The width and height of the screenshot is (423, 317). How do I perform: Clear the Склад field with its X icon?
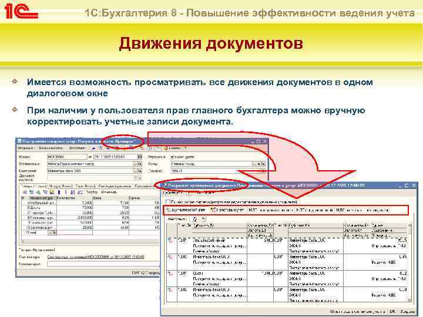click(x=258, y=164)
